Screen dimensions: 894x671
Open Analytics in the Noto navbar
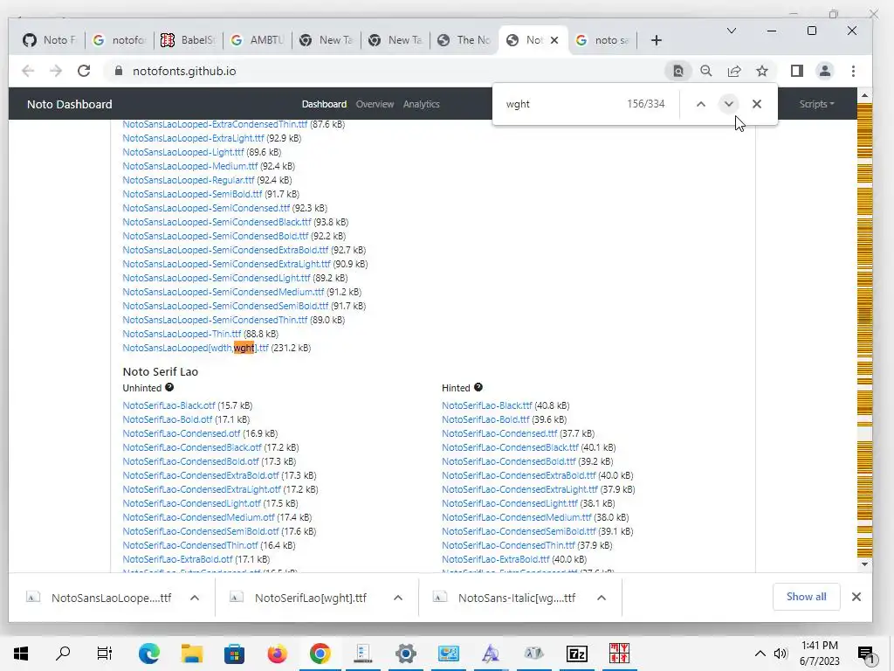422,104
